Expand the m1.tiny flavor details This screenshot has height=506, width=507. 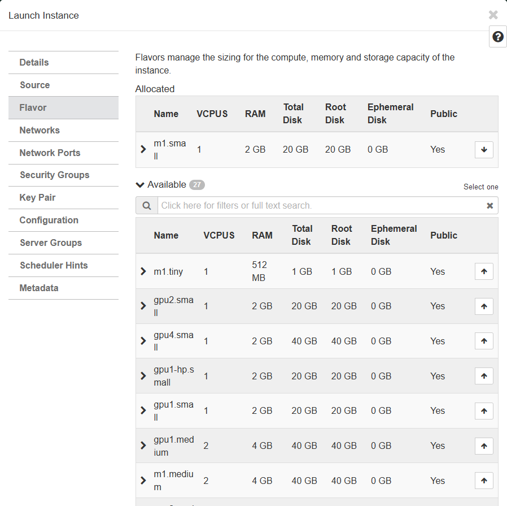coord(143,271)
